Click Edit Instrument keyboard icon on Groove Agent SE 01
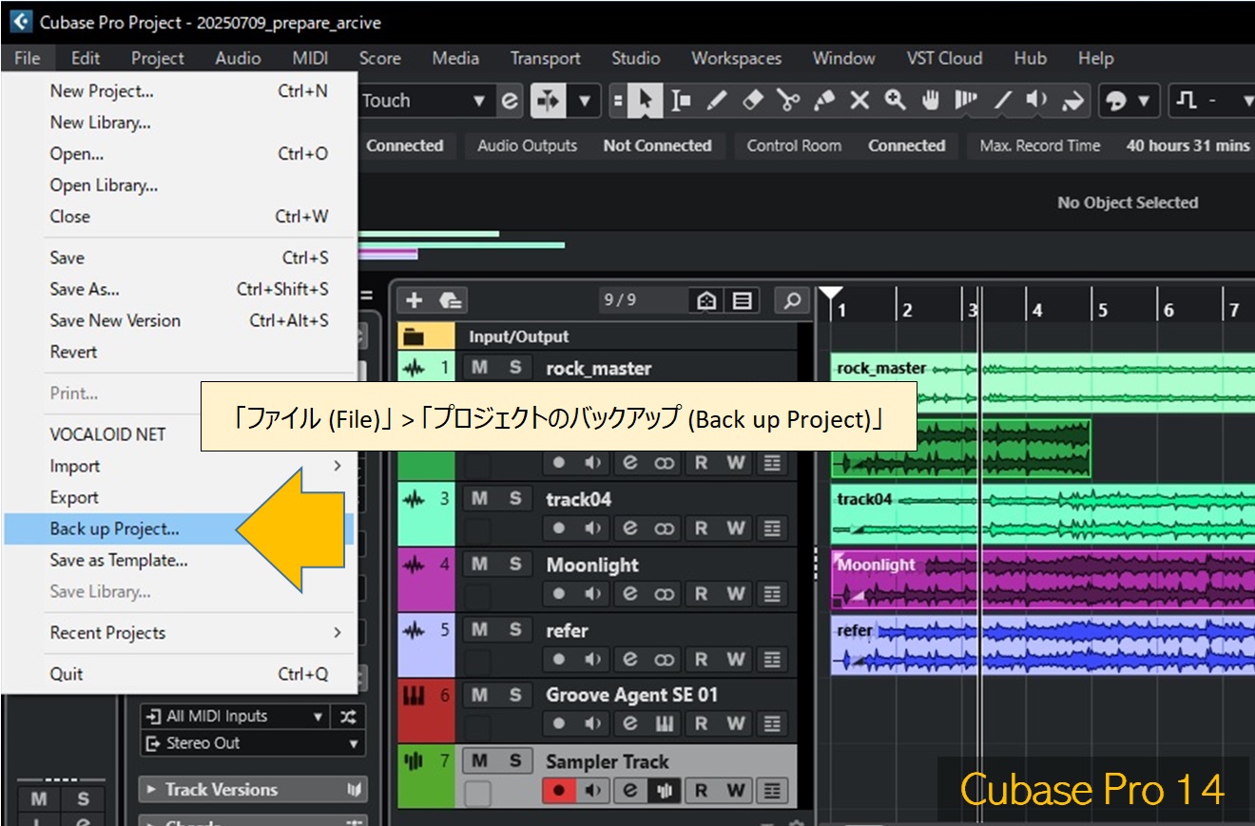Image resolution: width=1255 pixels, height=826 pixels. coord(666,724)
